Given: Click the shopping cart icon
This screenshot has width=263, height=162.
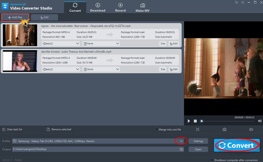Looking at the screenshot, I should pyautogui.click(x=236, y=2).
